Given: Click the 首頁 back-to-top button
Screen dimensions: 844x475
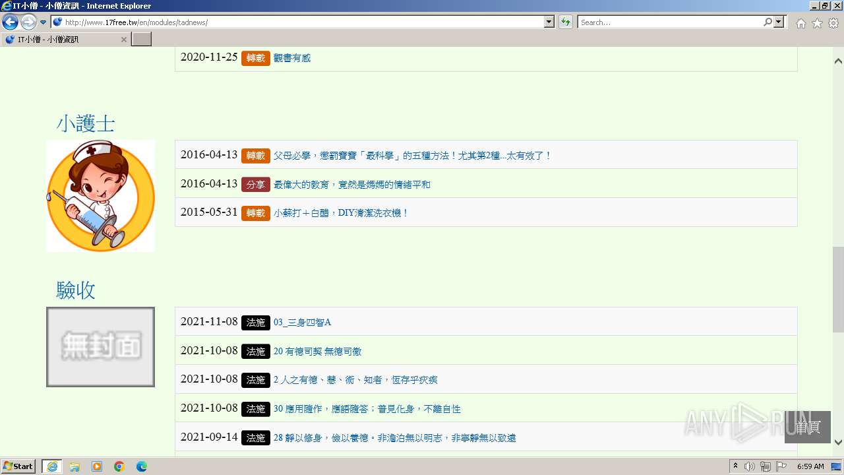Looking at the screenshot, I should pyautogui.click(x=808, y=427).
